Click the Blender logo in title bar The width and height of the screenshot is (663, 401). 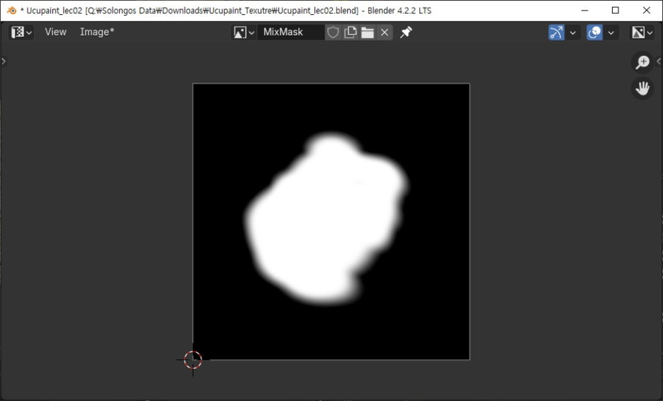click(12, 10)
